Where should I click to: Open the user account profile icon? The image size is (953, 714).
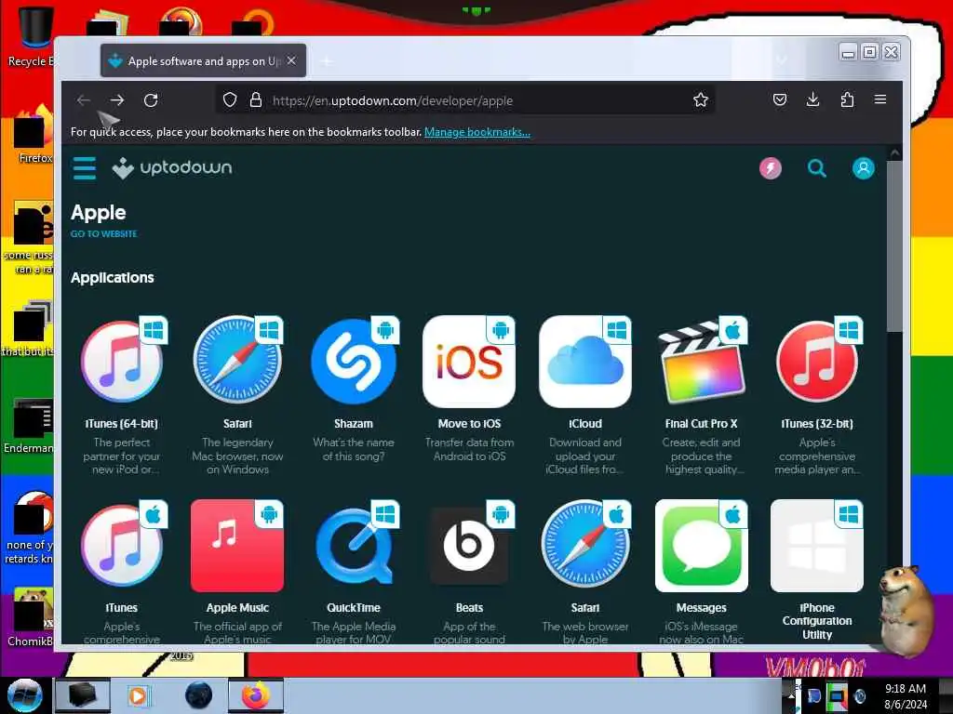coord(863,168)
